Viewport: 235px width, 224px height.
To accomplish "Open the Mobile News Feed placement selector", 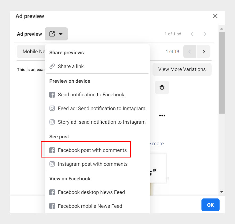I will tap(31, 52).
